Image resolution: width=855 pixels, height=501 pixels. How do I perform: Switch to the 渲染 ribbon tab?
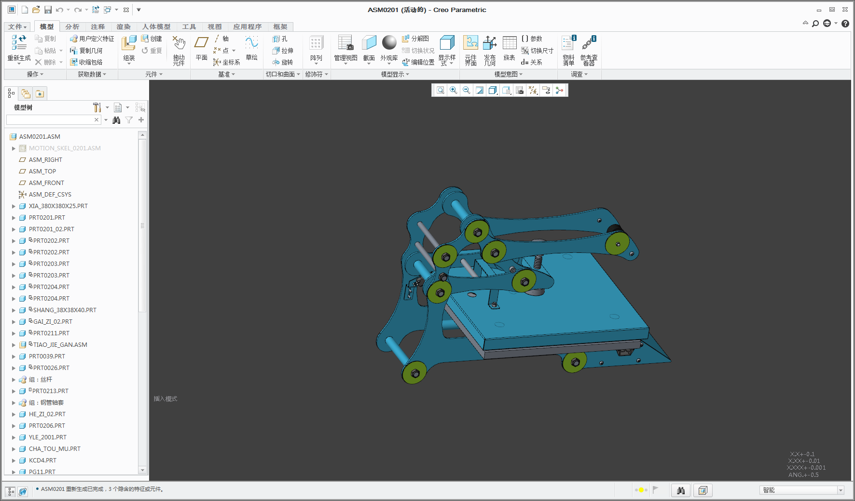click(x=124, y=27)
